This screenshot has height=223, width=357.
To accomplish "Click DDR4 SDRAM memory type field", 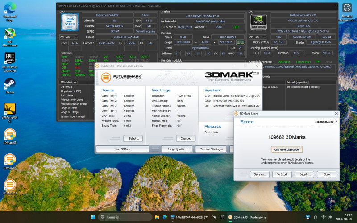I will click(228, 37).
